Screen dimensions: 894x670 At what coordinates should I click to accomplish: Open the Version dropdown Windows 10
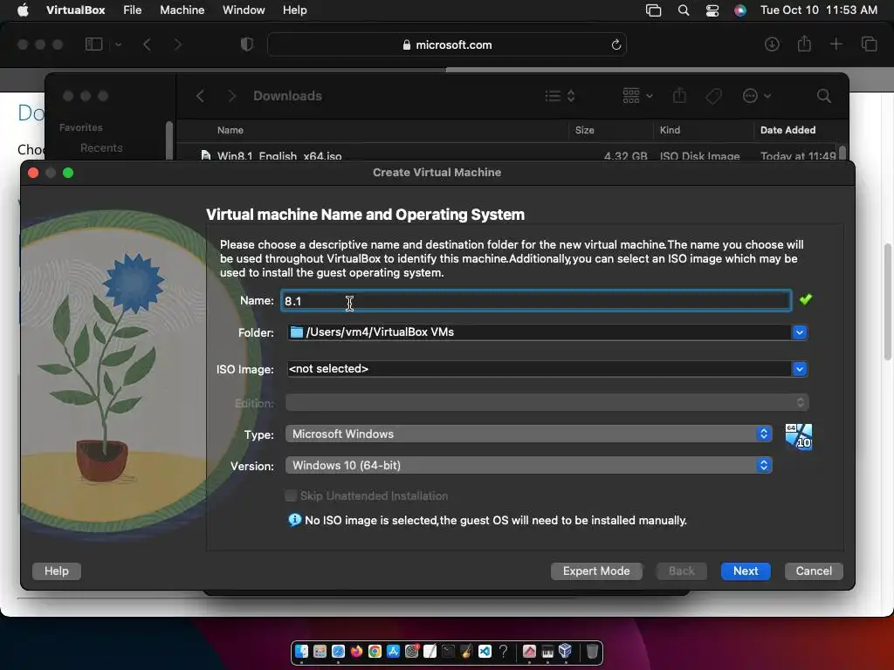click(x=528, y=465)
